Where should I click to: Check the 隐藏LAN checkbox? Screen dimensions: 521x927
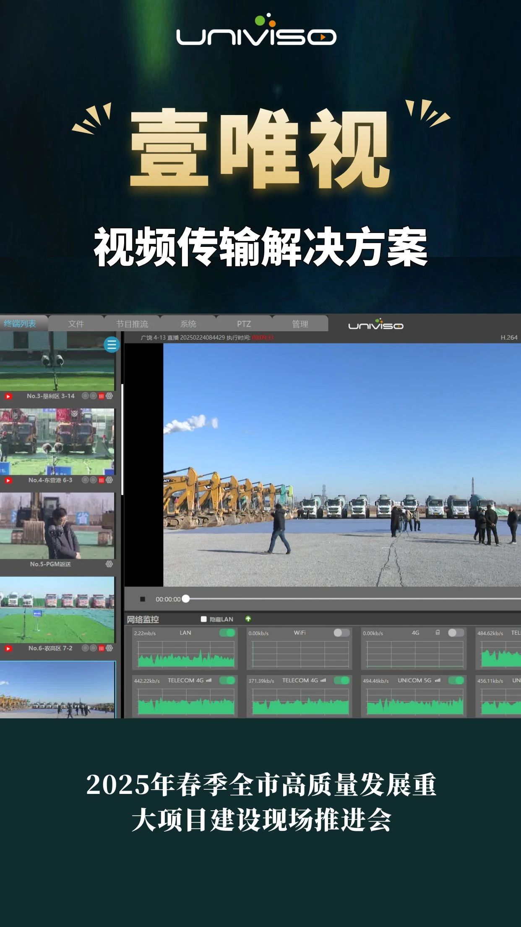(x=204, y=619)
